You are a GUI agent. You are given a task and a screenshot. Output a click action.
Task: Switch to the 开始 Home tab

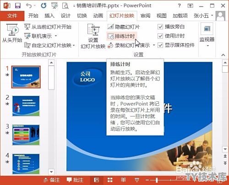(x=33, y=16)
